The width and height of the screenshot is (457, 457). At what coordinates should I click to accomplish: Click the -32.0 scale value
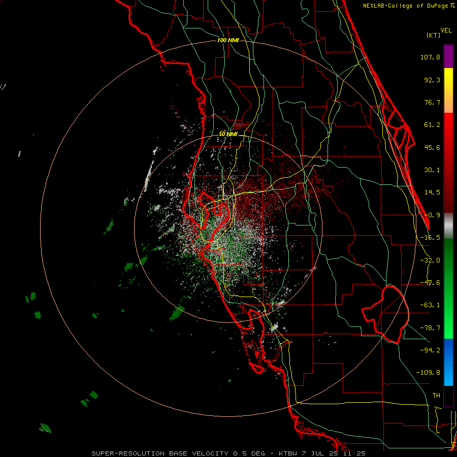click(x=430, y=260)
